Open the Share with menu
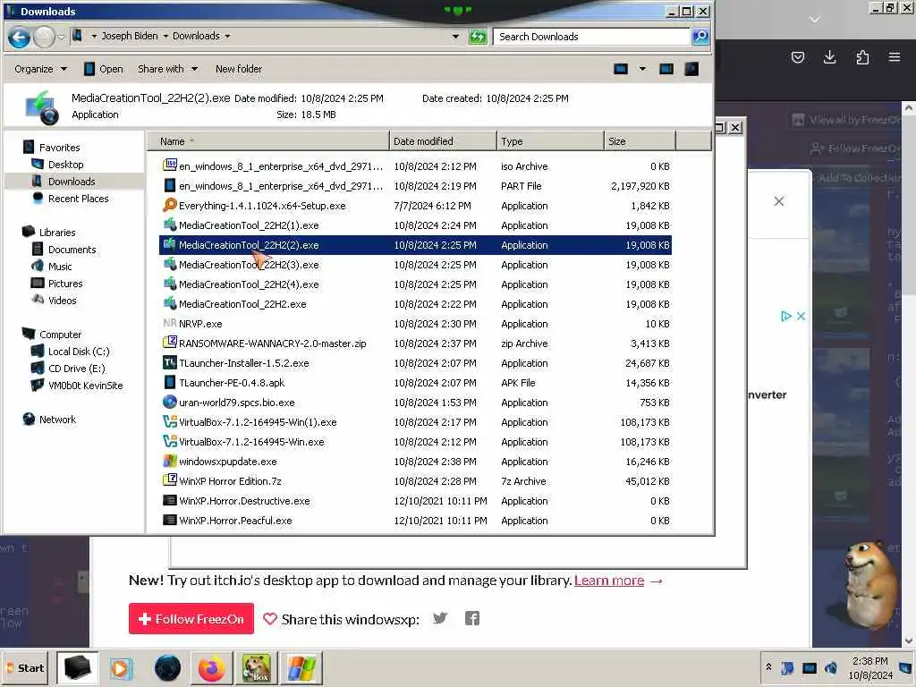The image size is (916, 687). 167,69
